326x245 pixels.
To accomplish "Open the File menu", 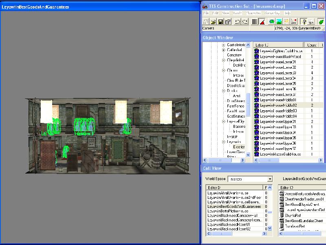I will (x=206, y=13).
